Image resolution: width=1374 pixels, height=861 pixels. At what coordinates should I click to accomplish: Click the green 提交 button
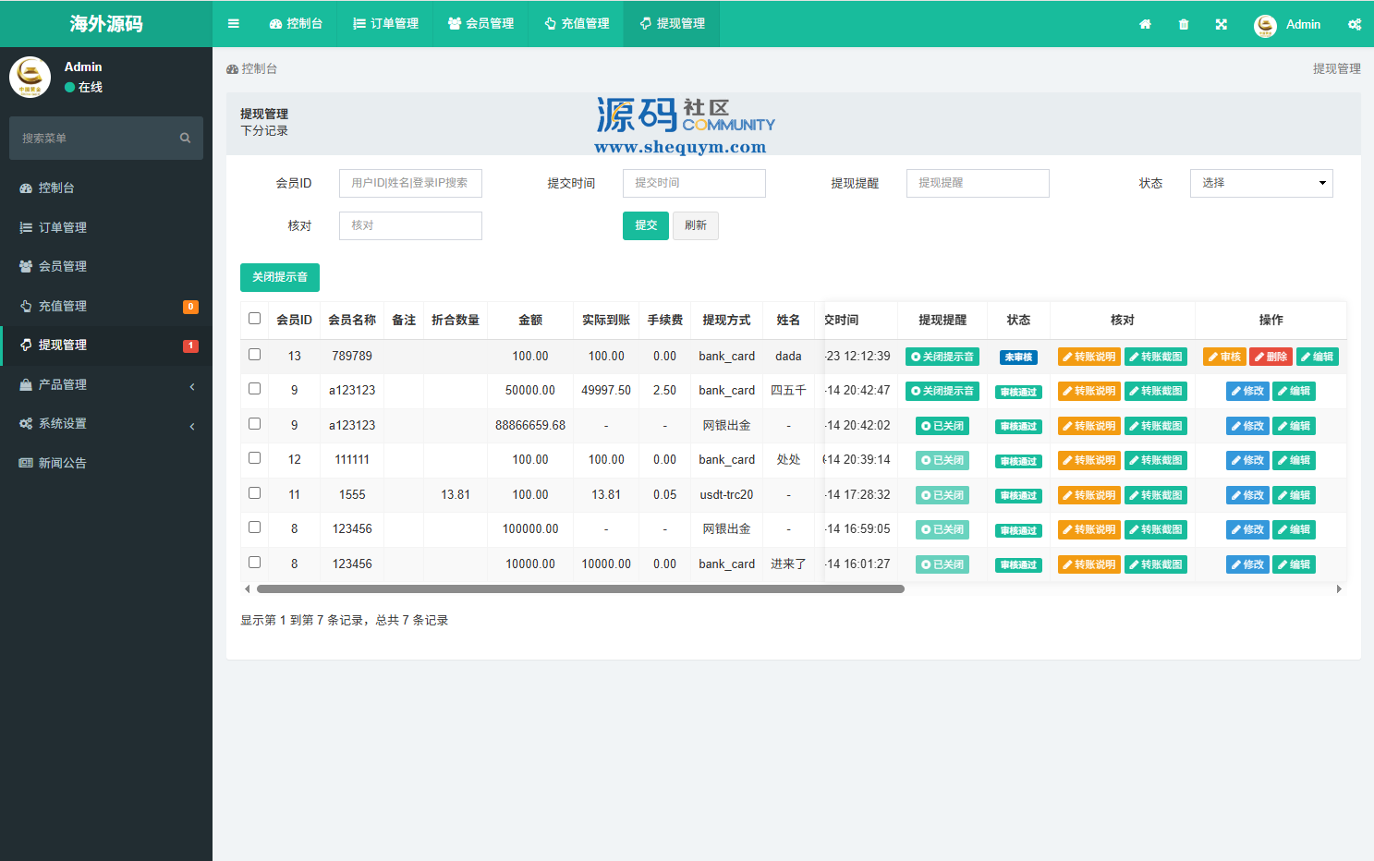pos(645,225)
